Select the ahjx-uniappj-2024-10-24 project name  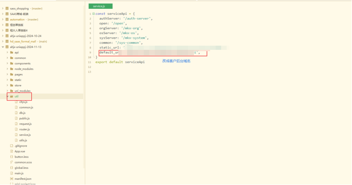26,36
